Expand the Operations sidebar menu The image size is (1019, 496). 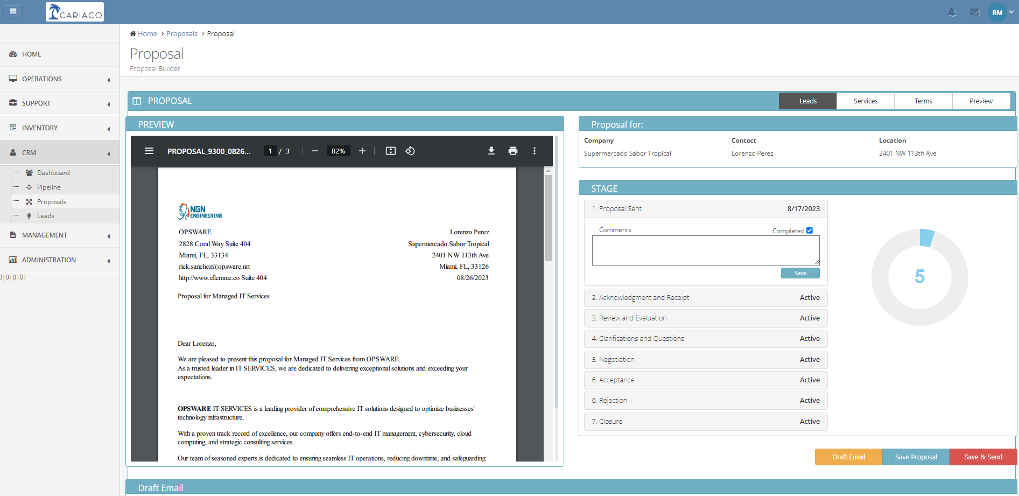(x=59, y=79)
